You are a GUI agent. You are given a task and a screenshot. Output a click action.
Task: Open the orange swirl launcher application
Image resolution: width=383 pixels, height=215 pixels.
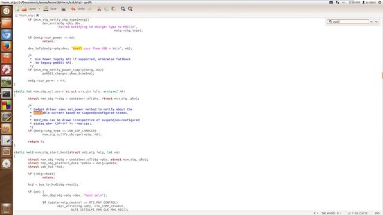point(7,129)
